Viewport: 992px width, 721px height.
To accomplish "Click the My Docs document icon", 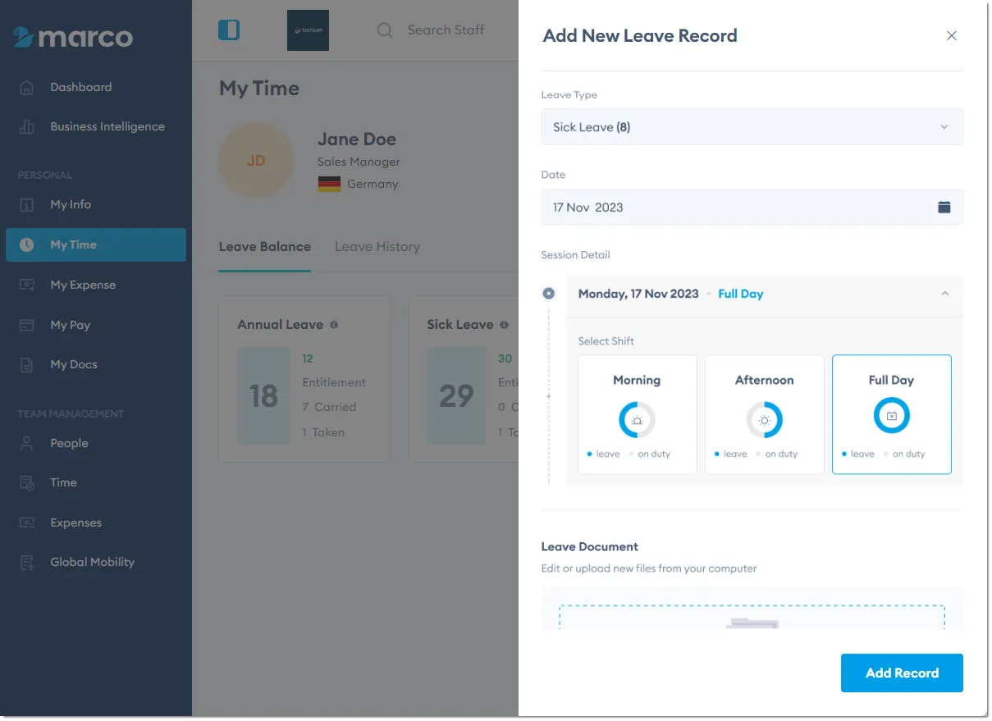I will [x=27, y=364].
